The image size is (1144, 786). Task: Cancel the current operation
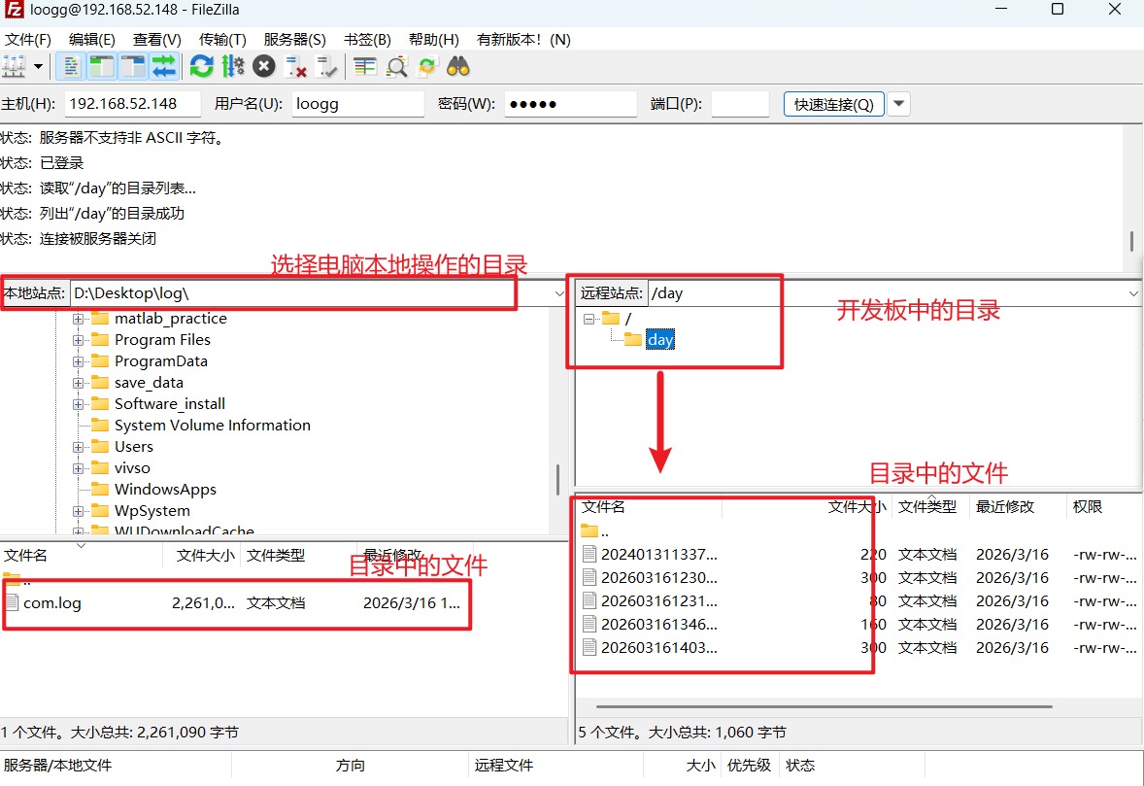(264, 67)
